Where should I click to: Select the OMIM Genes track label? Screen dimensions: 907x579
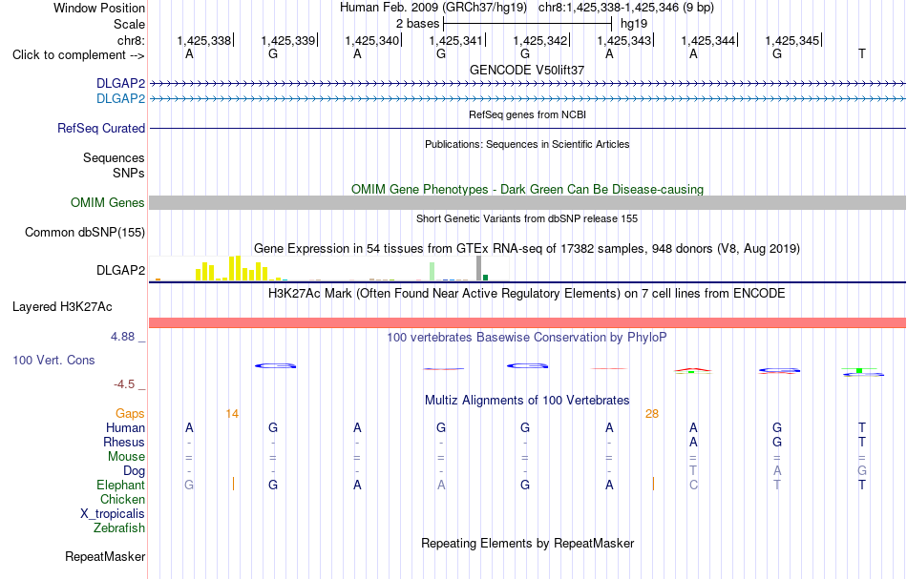click(x=108, y=203)
